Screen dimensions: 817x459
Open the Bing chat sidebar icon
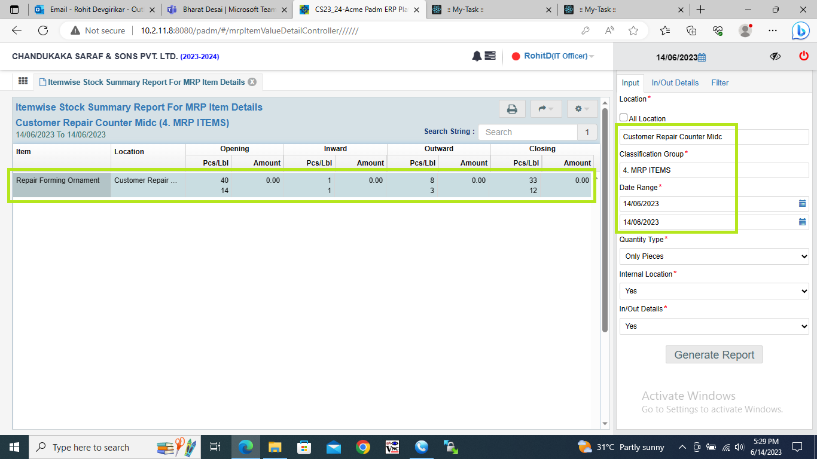pyautogui.click(x=800, y=30)
